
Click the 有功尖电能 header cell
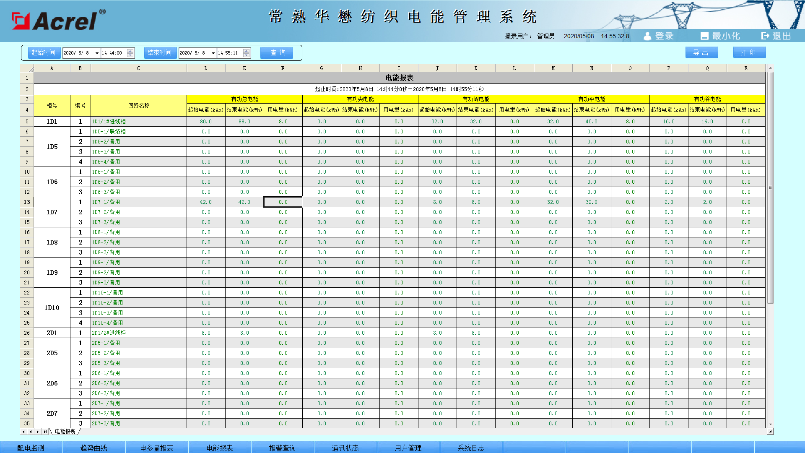(x=360, y=99)
